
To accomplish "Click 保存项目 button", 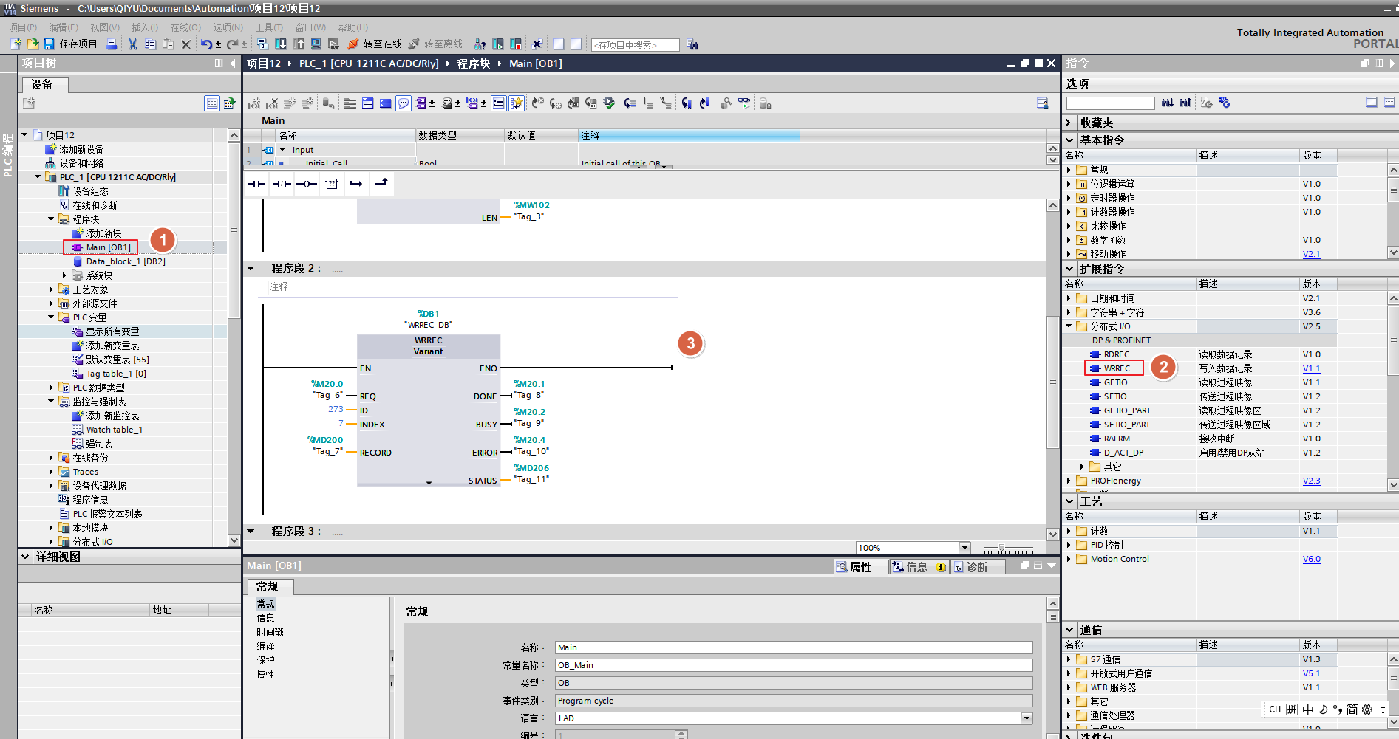I will 71,44.
